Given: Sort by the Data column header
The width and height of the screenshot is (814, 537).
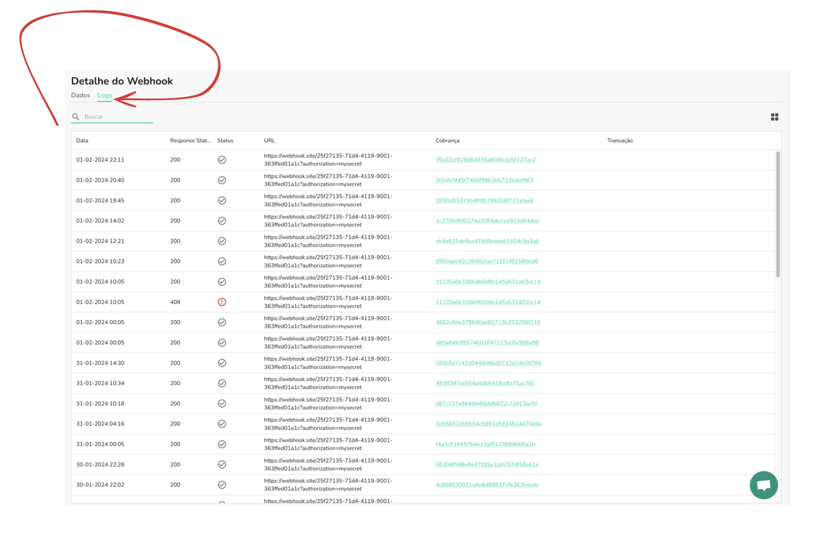Looking at the screenshot, I should click(82, 141).
